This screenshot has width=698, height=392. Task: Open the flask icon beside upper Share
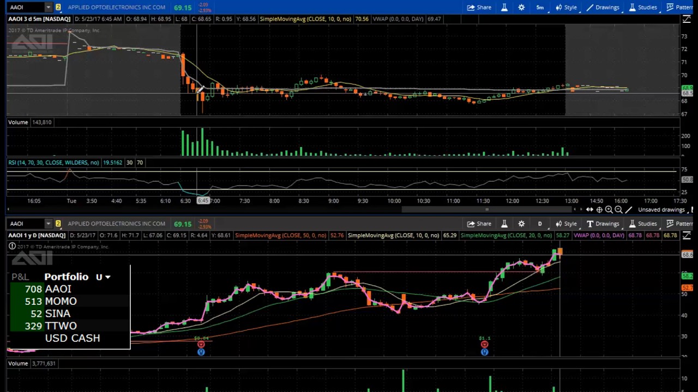click(504, 8)
